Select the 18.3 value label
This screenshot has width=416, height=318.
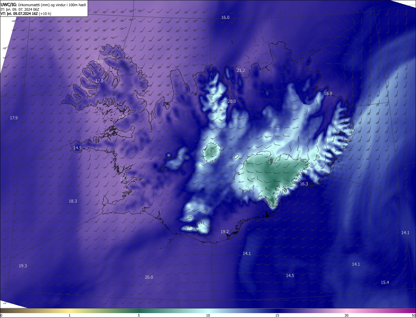(x=73, y=201)
